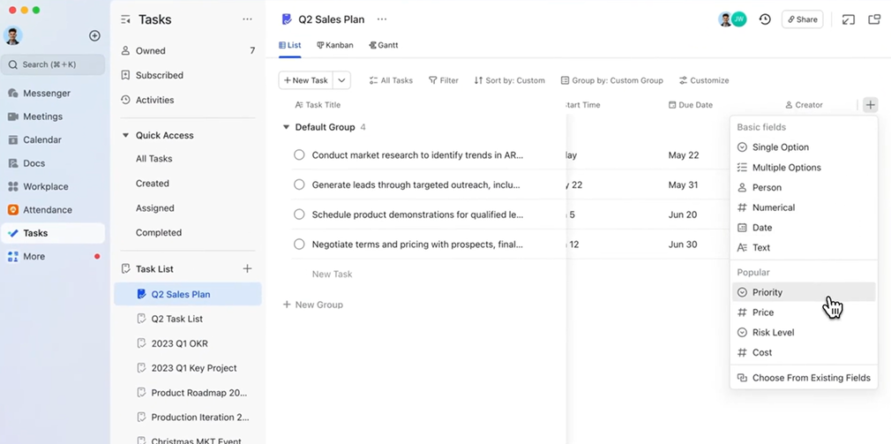
Task: Open Attendance from the sidebar
Action: pos(47,210)
